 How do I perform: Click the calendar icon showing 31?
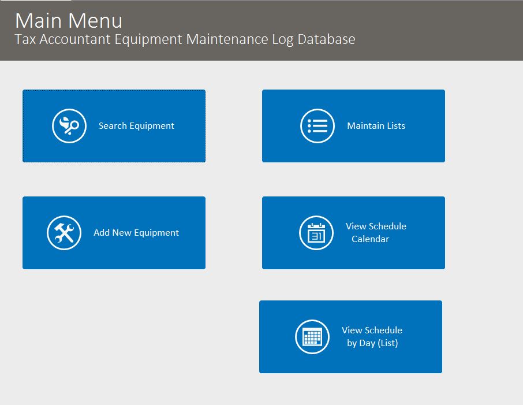click(x=316, y=233)
